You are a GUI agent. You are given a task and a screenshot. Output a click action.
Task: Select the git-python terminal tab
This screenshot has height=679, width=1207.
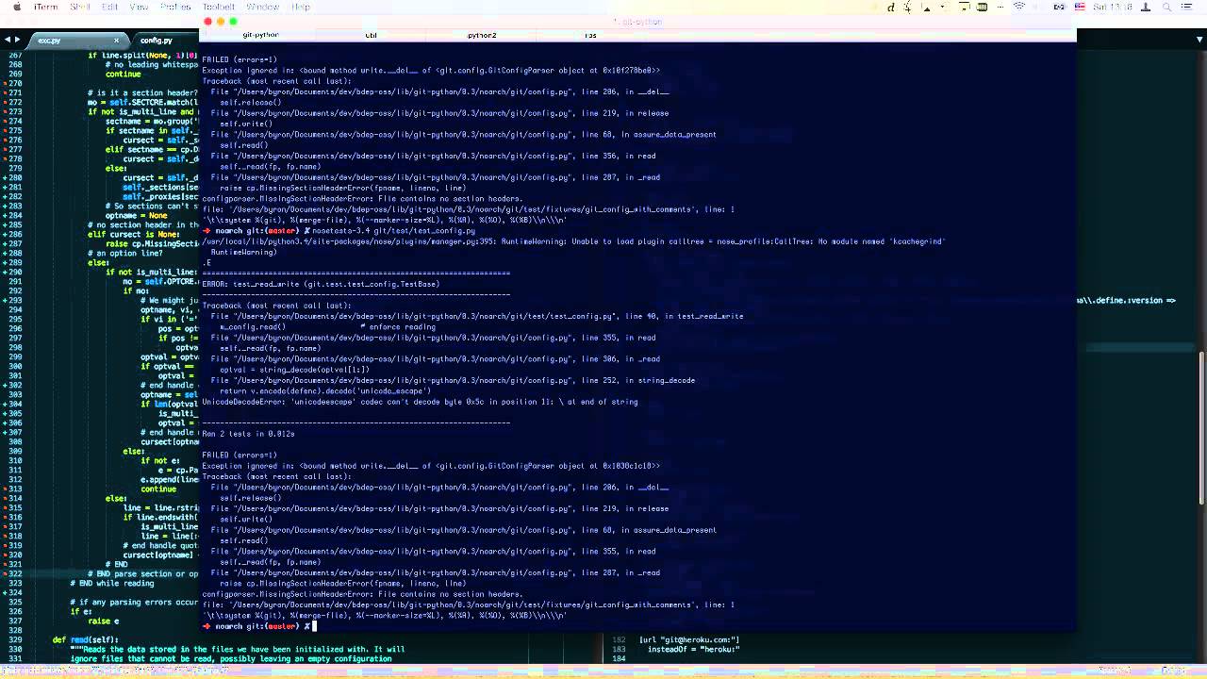(x=260, y=35)
